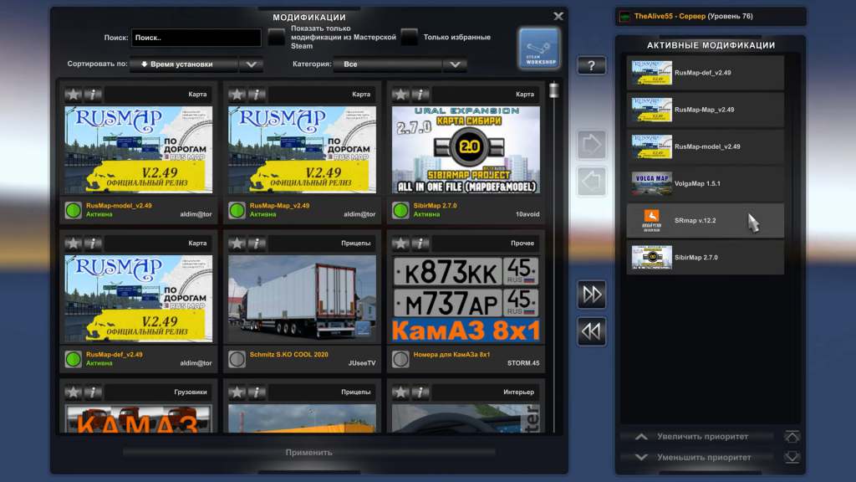
Task: Enable show only Steam Workshop mods checkbox
Action: coord(276,37)
